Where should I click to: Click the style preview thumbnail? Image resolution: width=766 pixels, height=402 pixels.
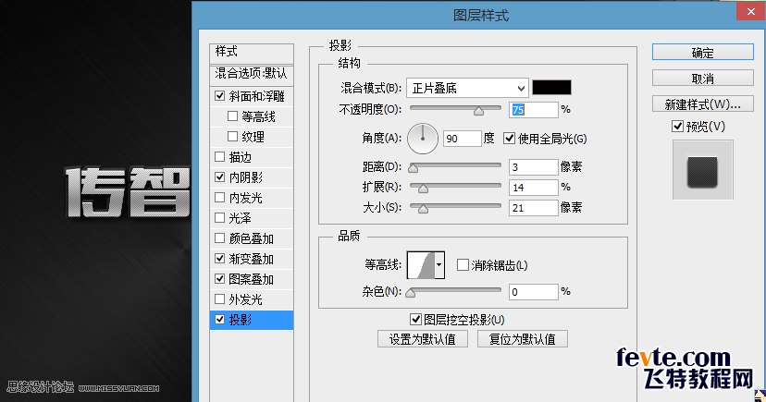click(x=702, y=171)
